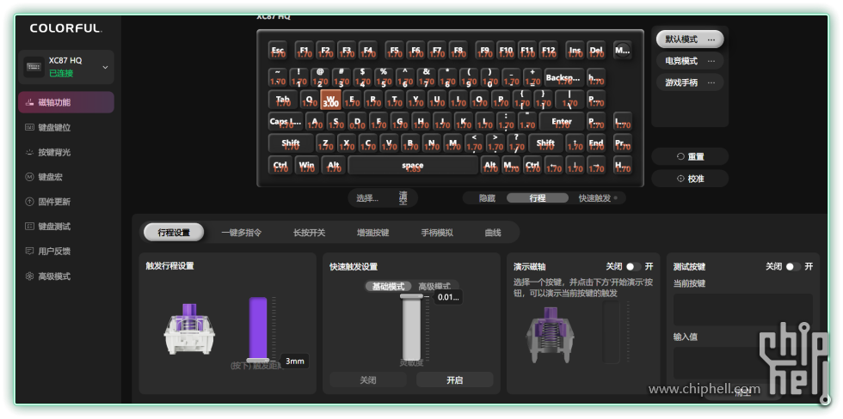Open the 磁轴功能 magnetic switch section
This screenshot has width=843, height=419.
66,102
